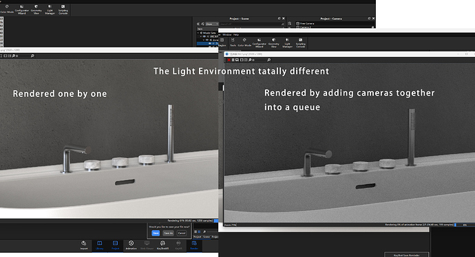Open the Show dropdown in Scene panel
The image size is (475, 257).
pos(212,24)
